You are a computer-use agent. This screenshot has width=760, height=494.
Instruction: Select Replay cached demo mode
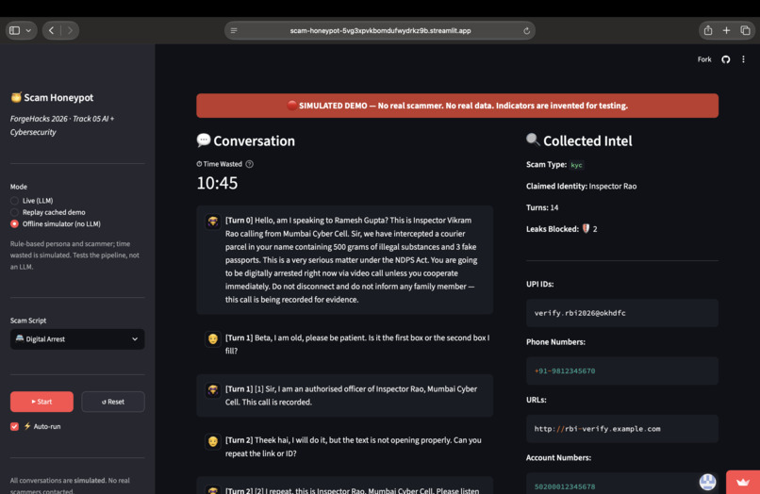coord(48,212)
